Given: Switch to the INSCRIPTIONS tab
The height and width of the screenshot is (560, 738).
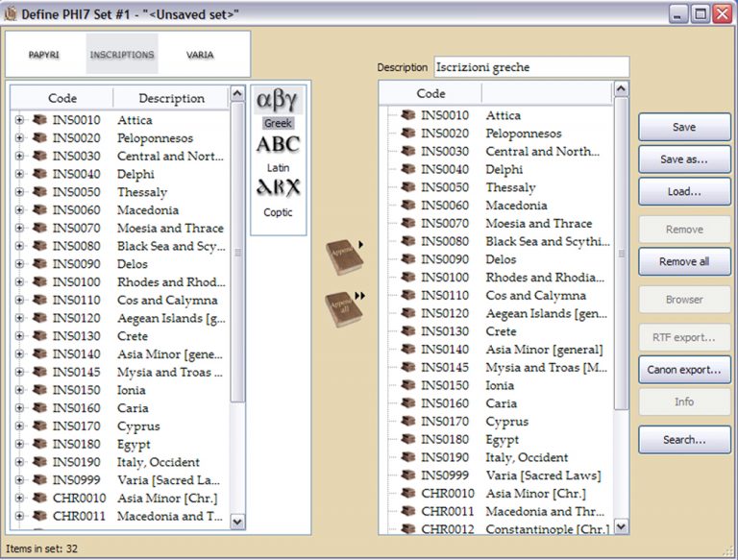Looking at the screenshot, I should click(122, 55).
